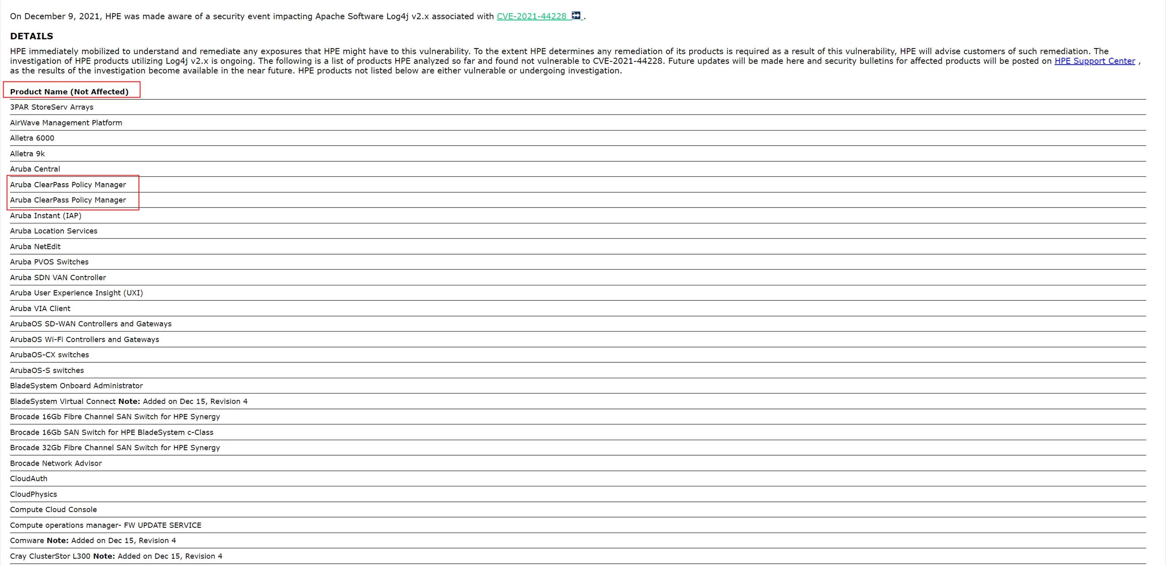Select the Aruba VIA Client row
Image resolution: width=1166 pixels, height=566 pixels.
(40, 308)
